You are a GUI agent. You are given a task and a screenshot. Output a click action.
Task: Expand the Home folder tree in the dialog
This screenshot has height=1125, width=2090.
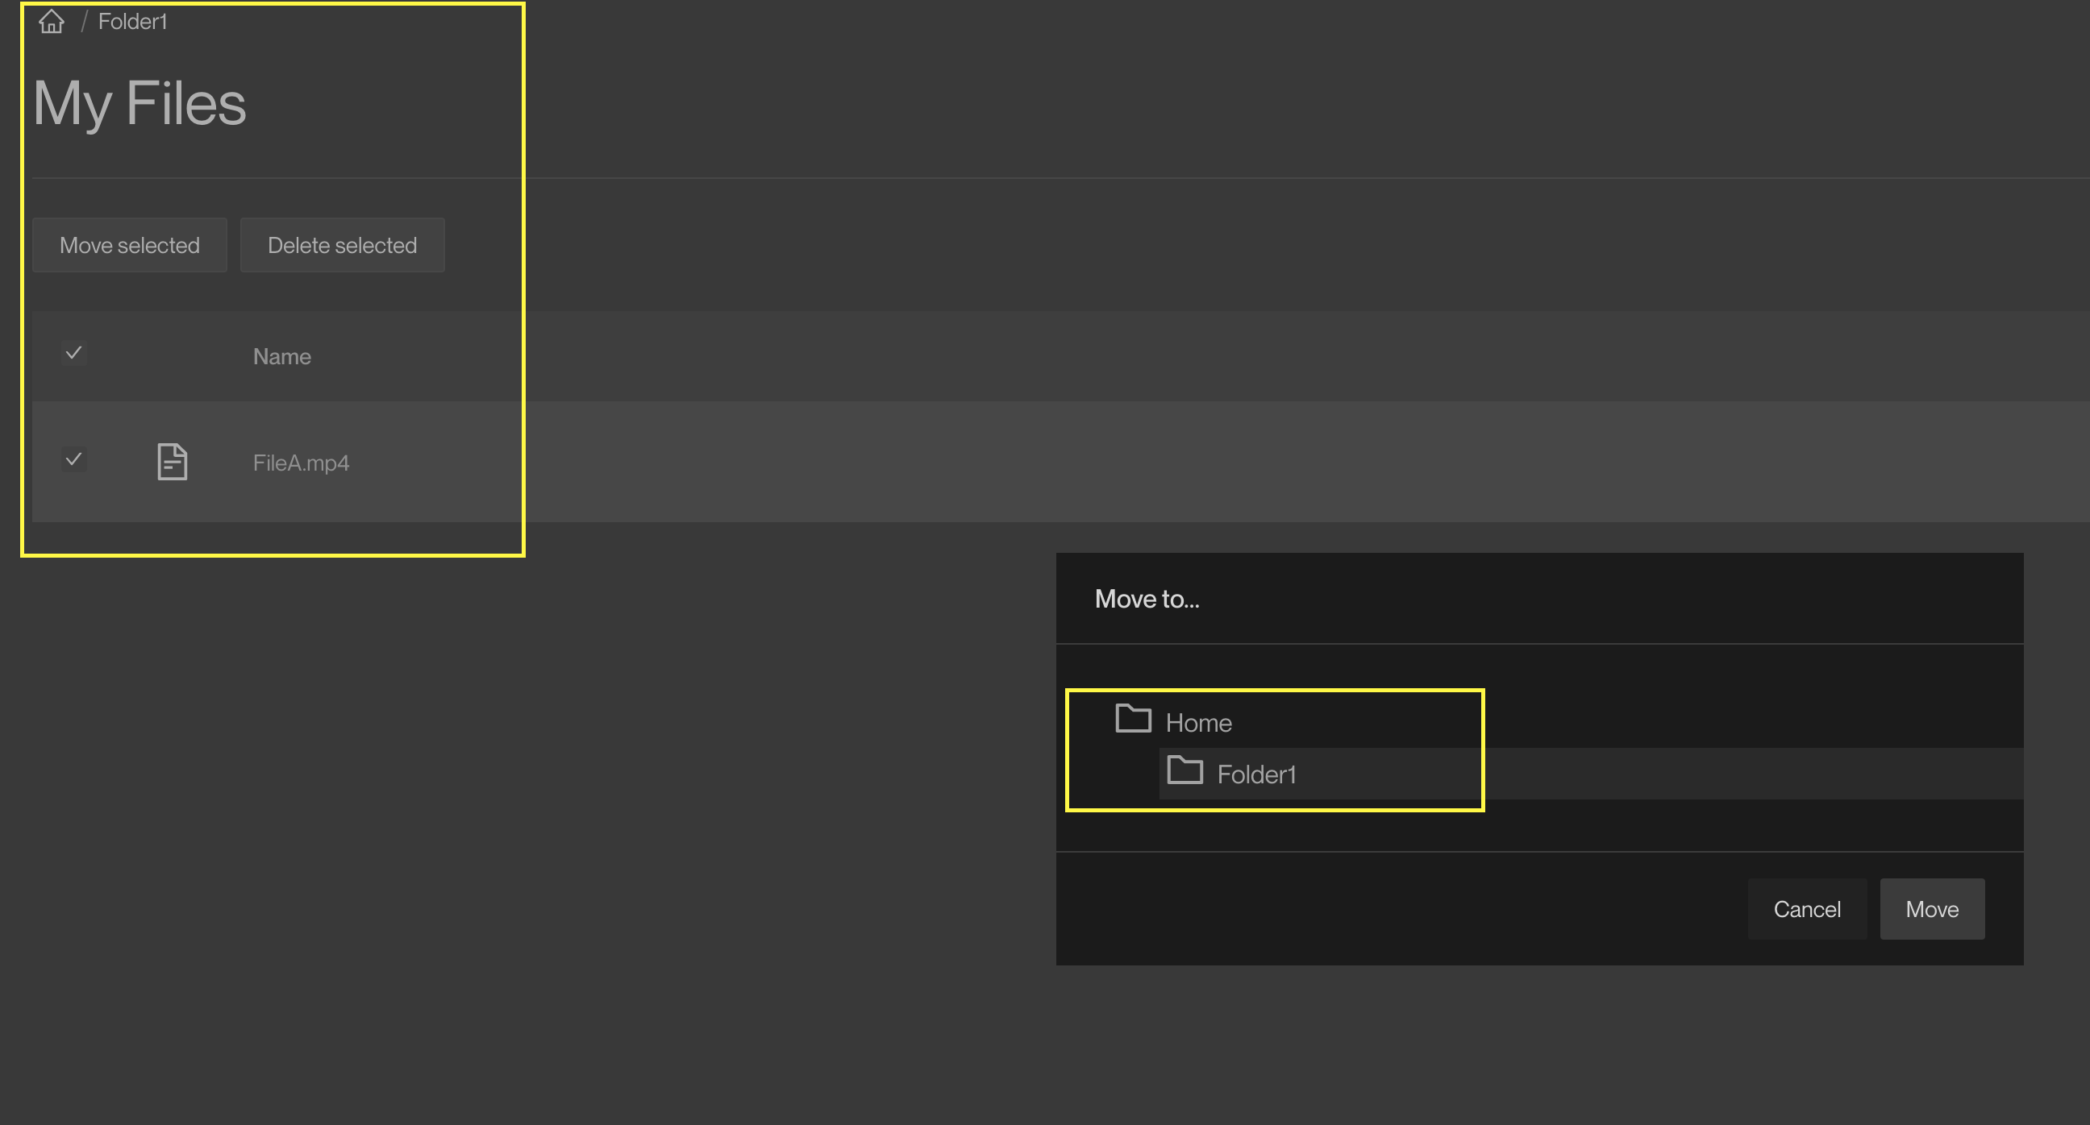point(1198,722)
